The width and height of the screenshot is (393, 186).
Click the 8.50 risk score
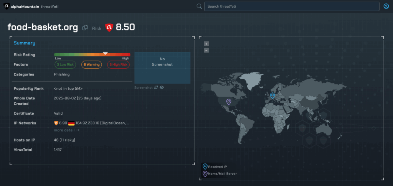pyautogui.click(x=125, y=28)
